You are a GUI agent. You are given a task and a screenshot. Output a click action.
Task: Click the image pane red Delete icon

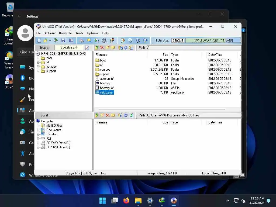(x=102, y=48)
